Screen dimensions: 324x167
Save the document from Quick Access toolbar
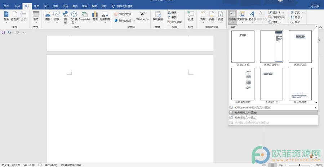[3, 33]
